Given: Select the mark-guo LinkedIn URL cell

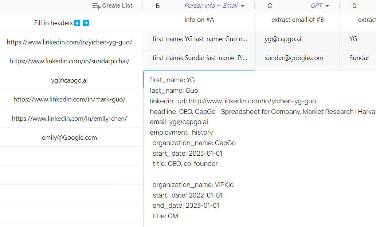Looking at the screenshot, I should 70,99.
